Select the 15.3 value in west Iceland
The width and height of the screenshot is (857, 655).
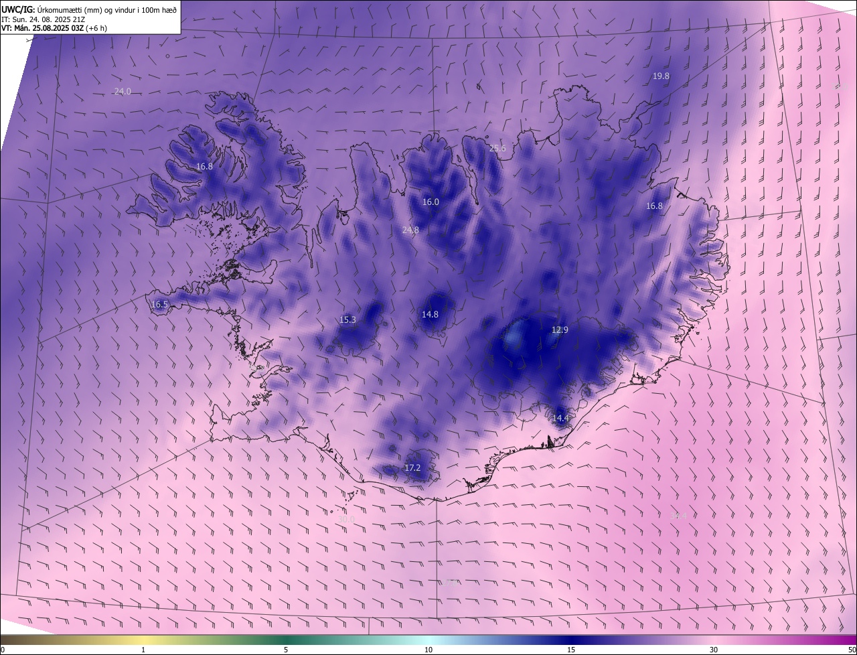coord(348,319)
